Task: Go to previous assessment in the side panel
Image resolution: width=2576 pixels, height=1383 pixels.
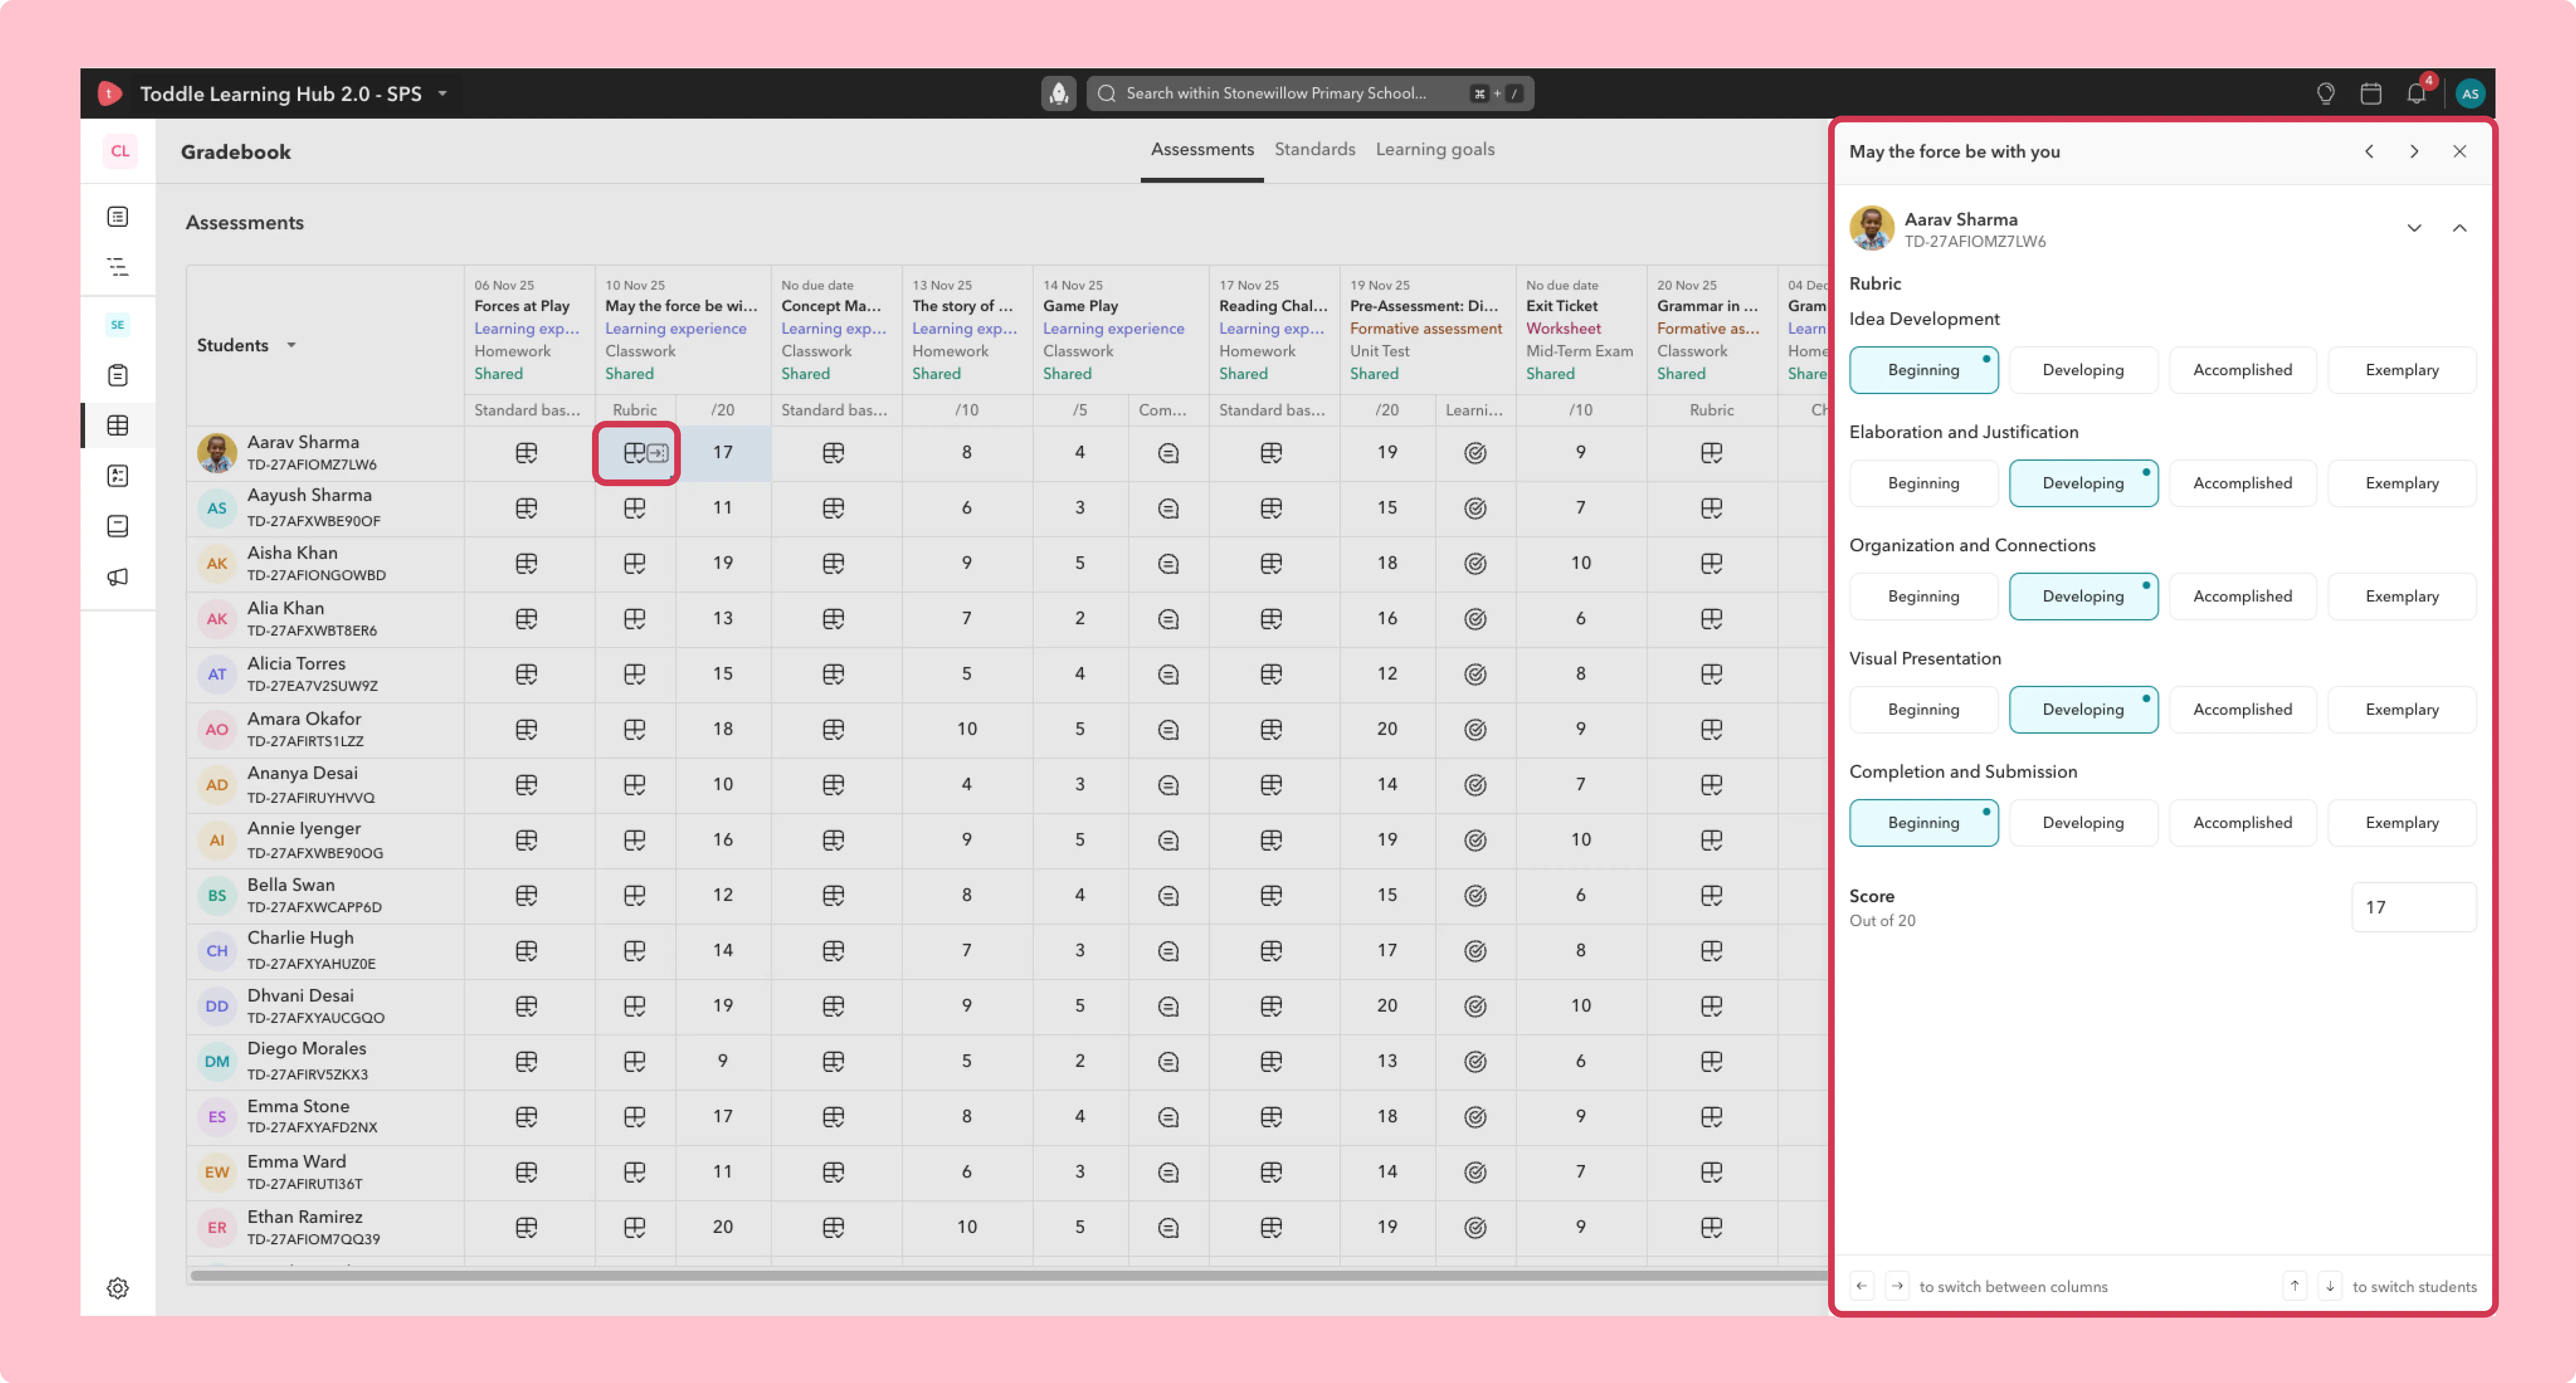Action: 2369,152
